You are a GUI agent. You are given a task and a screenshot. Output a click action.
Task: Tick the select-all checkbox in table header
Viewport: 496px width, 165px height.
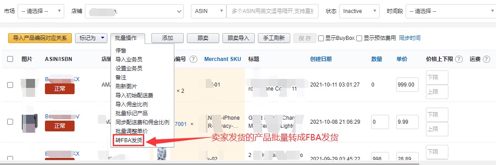(x=10, y=59)
